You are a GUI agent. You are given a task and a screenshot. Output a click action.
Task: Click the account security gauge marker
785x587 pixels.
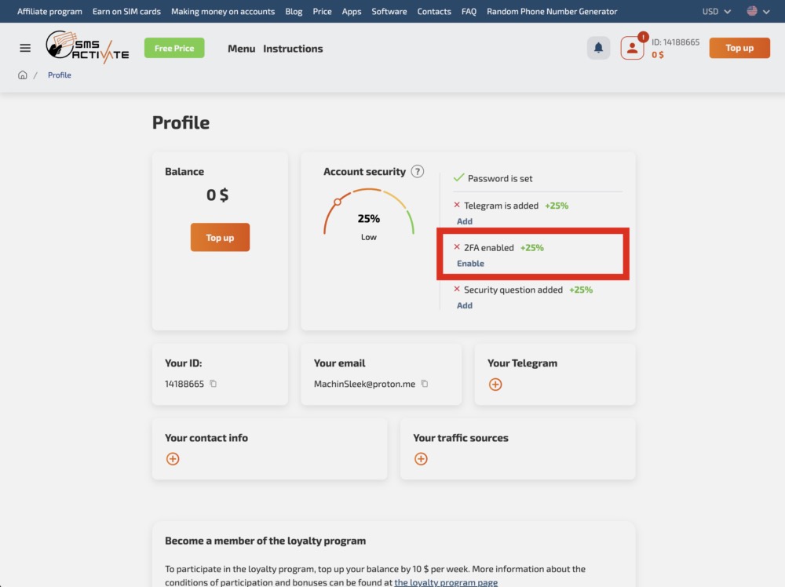click(338, 202)
